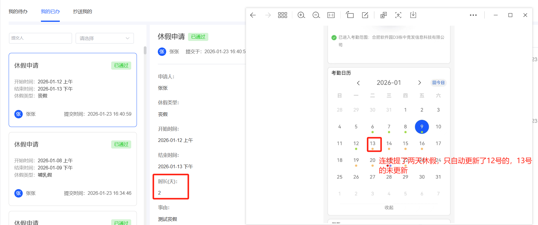Click the request list scrollbar

[x=145, y=50]
